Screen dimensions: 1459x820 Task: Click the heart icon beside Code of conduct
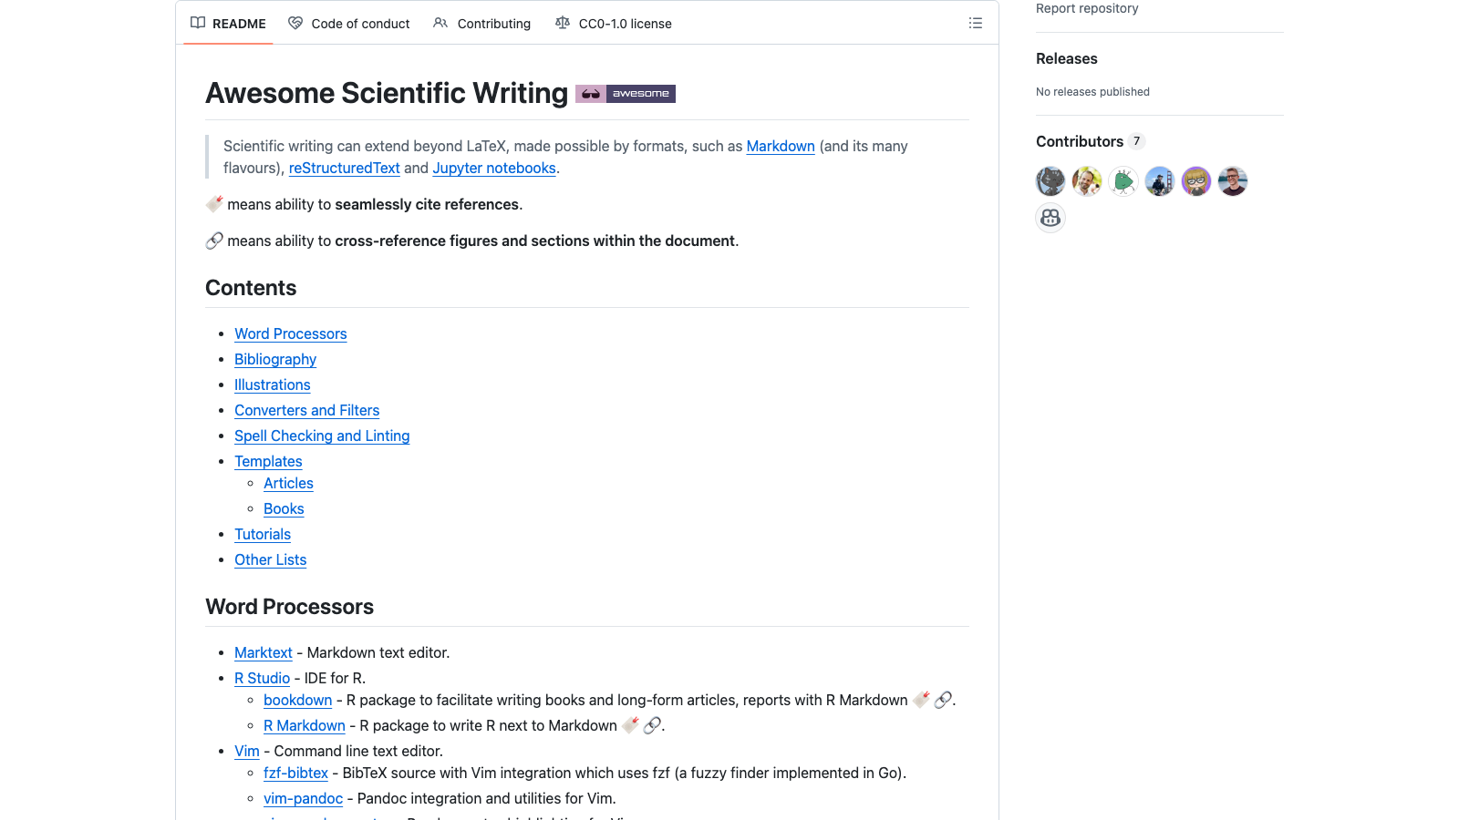295,23
